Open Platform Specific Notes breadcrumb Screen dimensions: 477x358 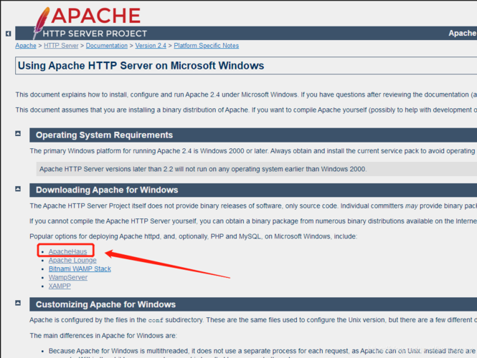point(207,46)
